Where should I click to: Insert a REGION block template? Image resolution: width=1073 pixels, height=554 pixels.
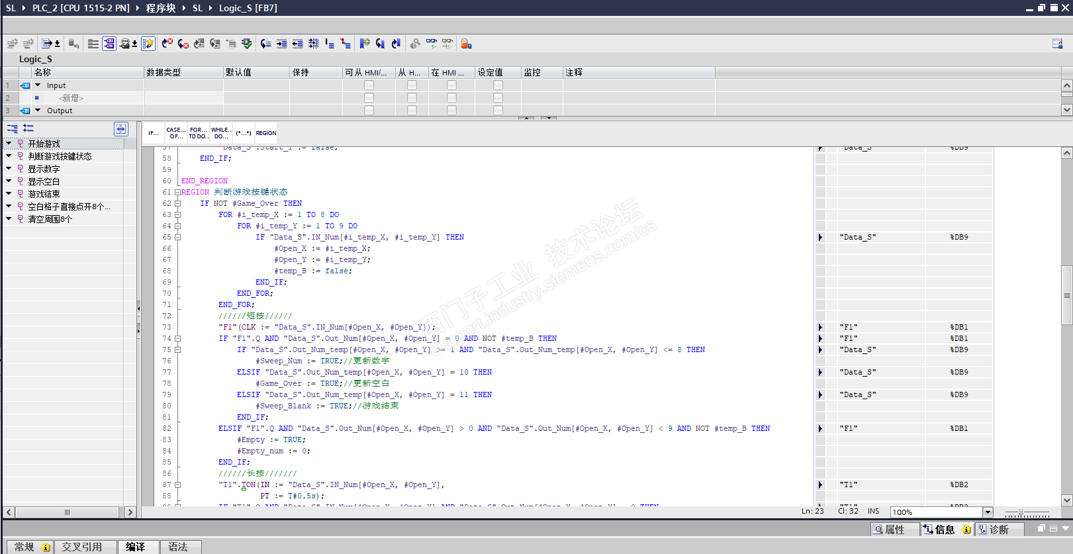[x=266, y=133]
